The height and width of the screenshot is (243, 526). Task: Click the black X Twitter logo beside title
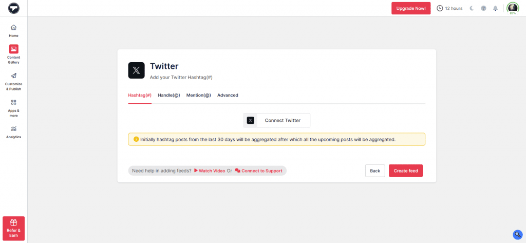click(x=137, y=70)
